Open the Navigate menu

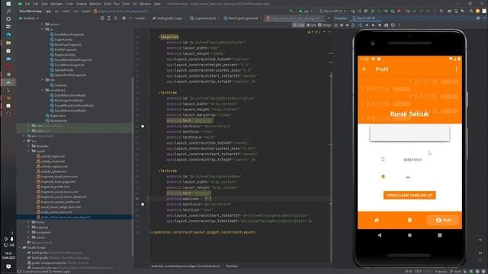point(57,4)
